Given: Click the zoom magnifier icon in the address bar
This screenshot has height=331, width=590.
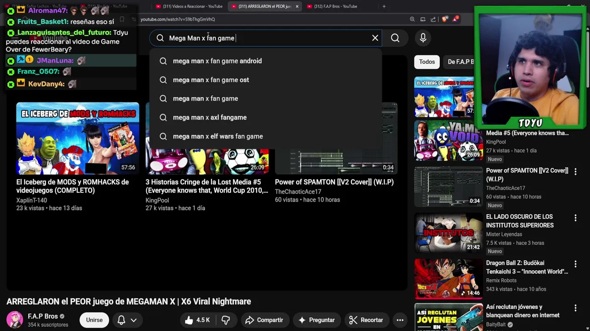Looking at the screenshot, I should click(412, 19).
